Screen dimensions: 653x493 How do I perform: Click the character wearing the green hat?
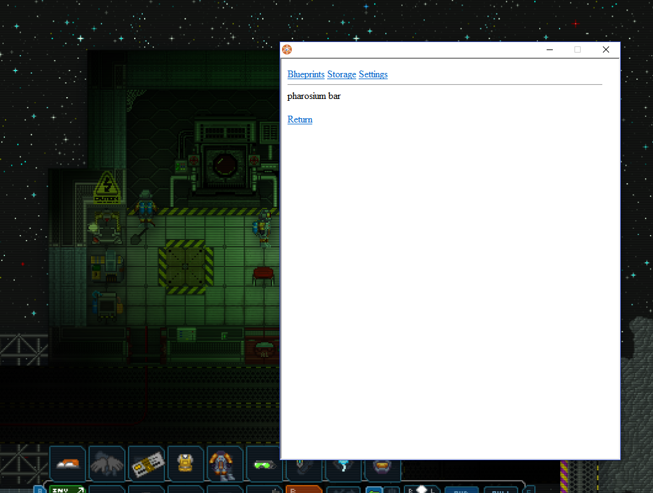pyautogui.click(x=145, y=205)
